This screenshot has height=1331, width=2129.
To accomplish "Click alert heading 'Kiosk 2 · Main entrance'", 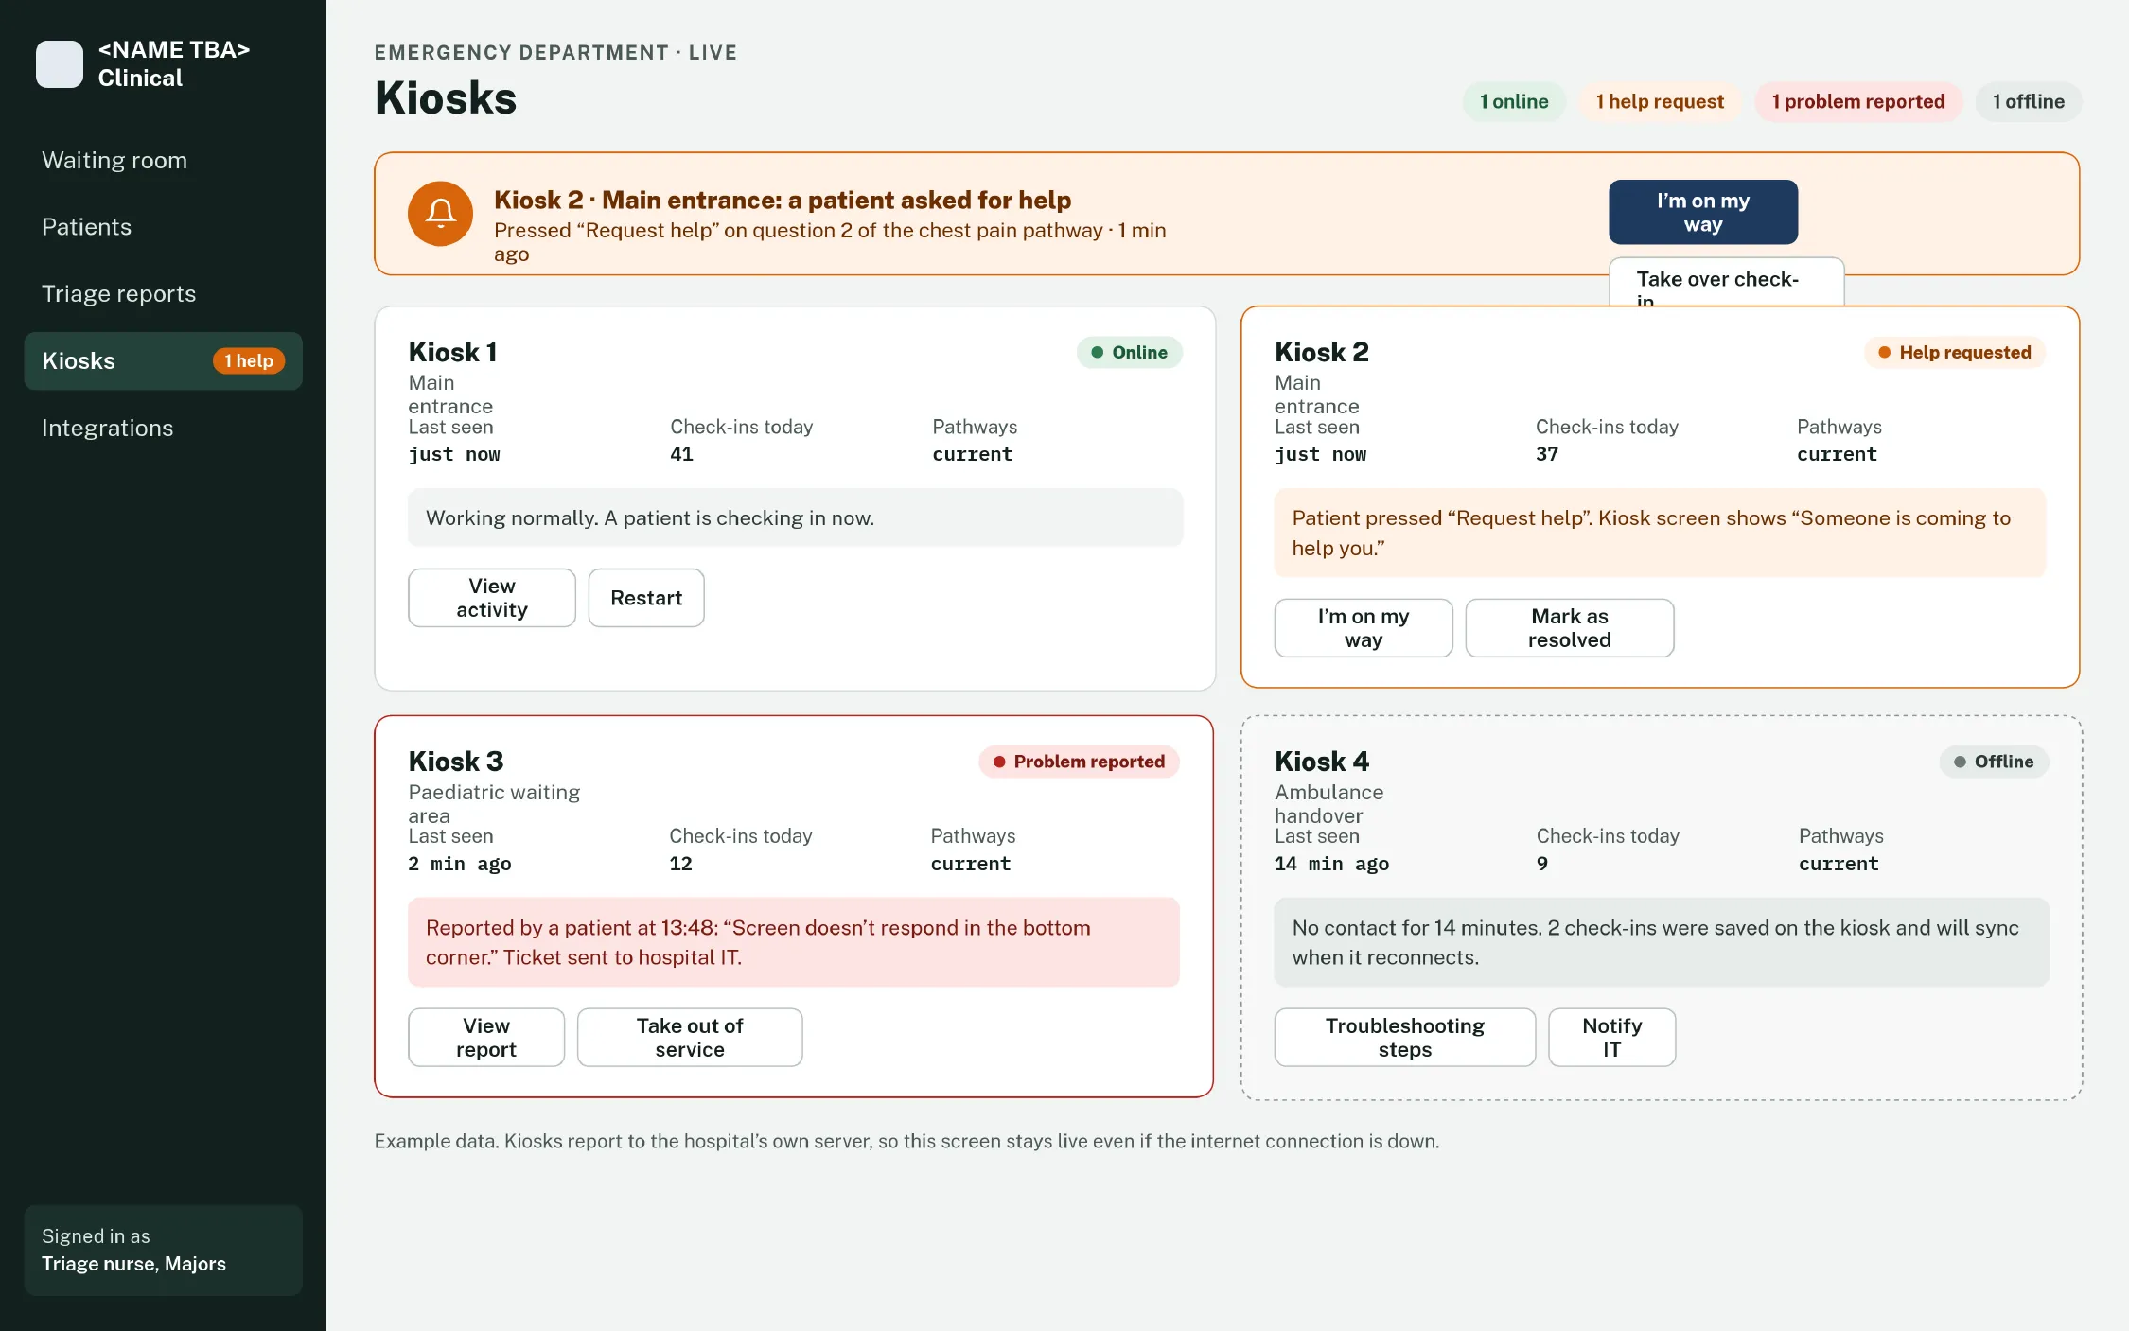I will click(783, 201).
